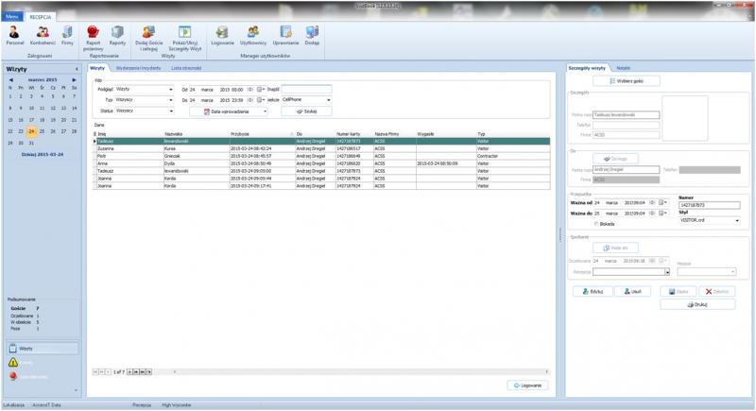This screenshot has height=411, width=756.
Task: Expand the Styl VISITOR.crd dropdown
Action: pos(737,220)
